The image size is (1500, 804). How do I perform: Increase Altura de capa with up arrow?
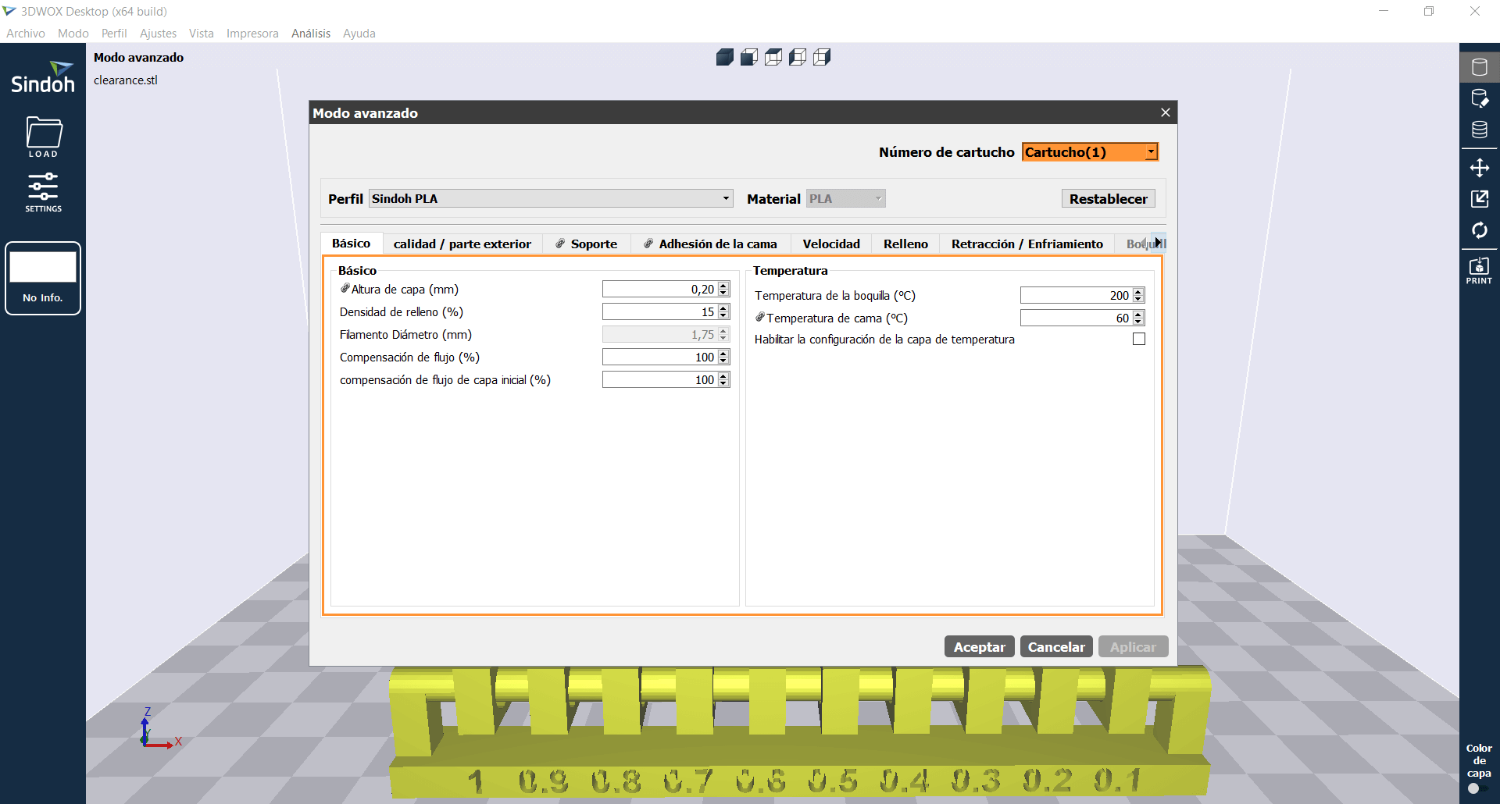point(723,286)
